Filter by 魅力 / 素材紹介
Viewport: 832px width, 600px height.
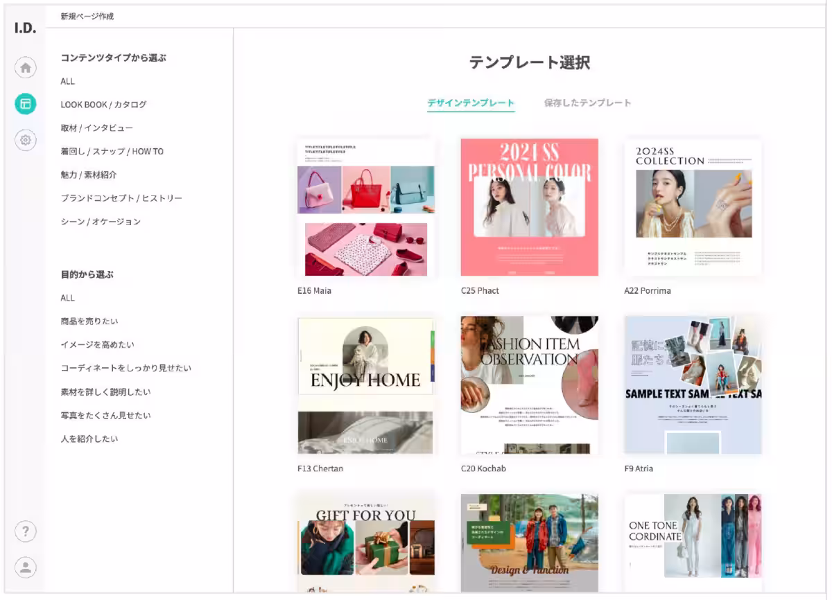point(89,175)
